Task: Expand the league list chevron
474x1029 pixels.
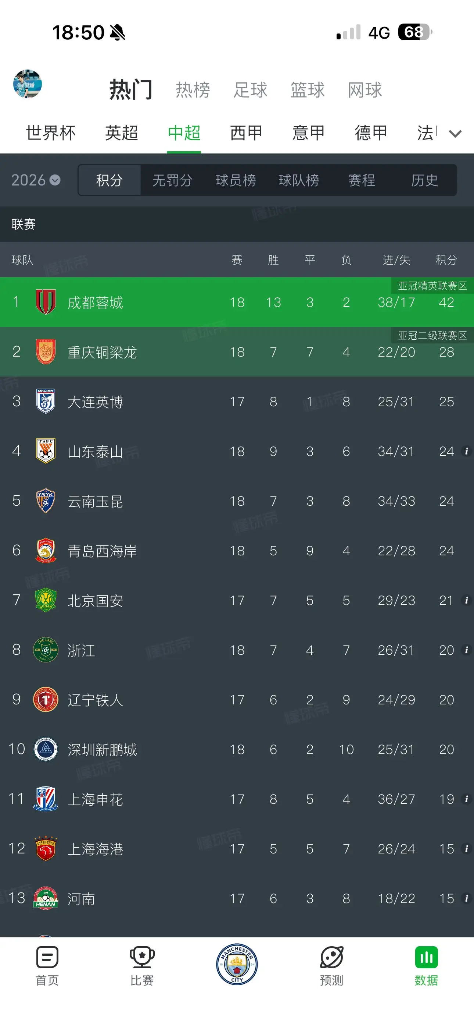Action: [x=455, y=134]
